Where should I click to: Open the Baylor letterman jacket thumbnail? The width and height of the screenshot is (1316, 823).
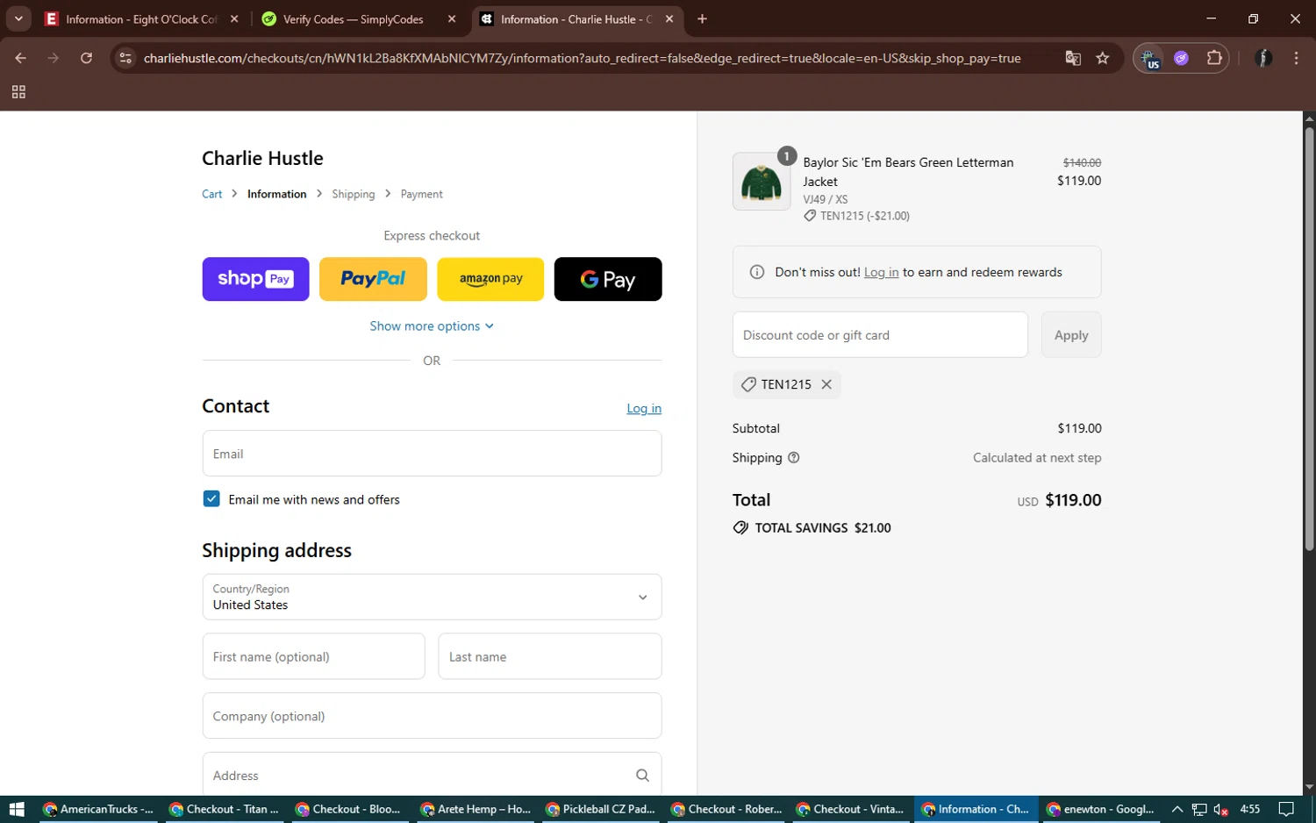coord(762,182)
